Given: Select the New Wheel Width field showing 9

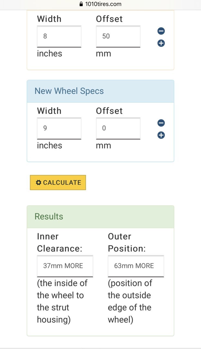Looking at the screenshot, I should tap(59, 128).
